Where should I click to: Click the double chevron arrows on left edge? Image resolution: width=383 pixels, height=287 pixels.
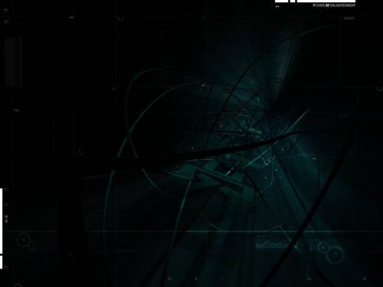[7, 218]
